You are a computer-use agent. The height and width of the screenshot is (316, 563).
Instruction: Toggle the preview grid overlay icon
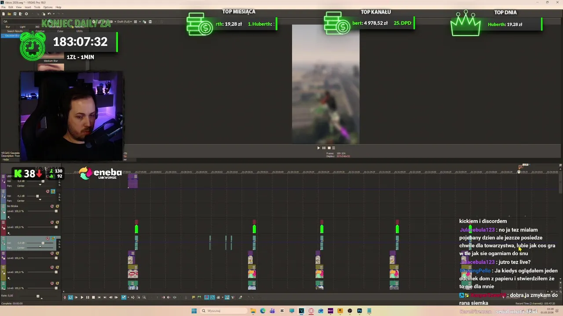click(135, 22)
